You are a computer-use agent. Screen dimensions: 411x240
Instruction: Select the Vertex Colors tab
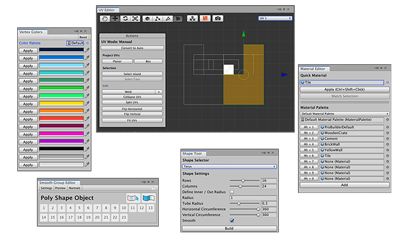coord(32,32)
